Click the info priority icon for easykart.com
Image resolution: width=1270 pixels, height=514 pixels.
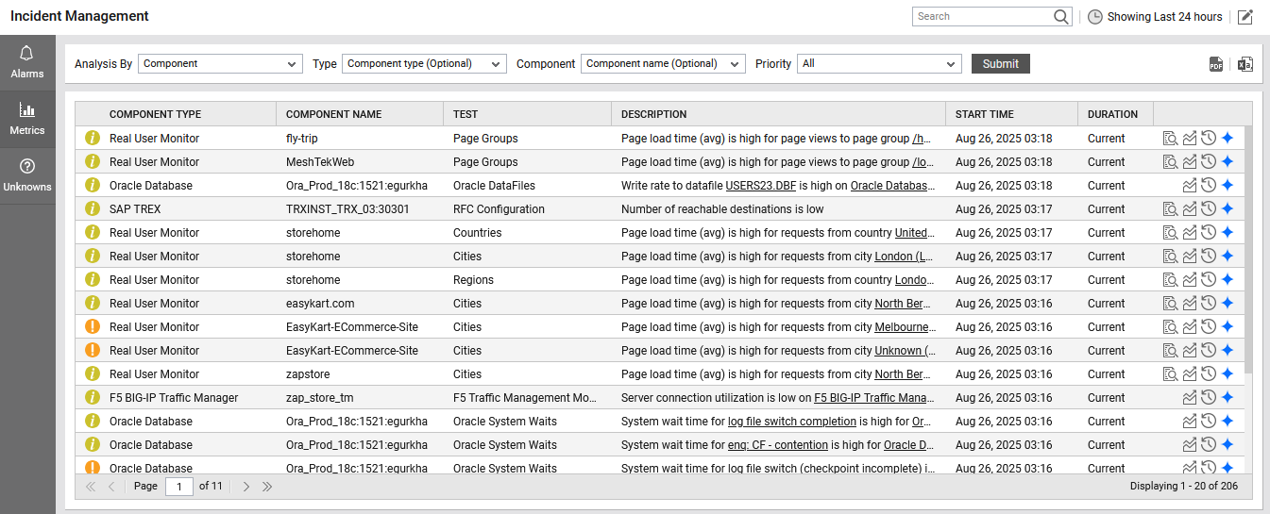[93, 304]
